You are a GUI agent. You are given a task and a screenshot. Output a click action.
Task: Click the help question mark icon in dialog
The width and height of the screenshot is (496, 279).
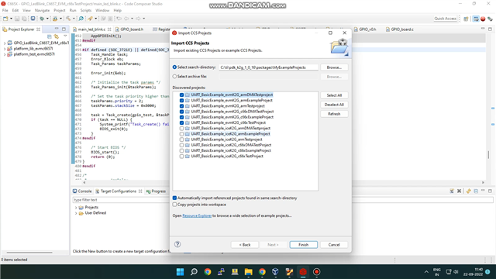(x=177, y=244)
